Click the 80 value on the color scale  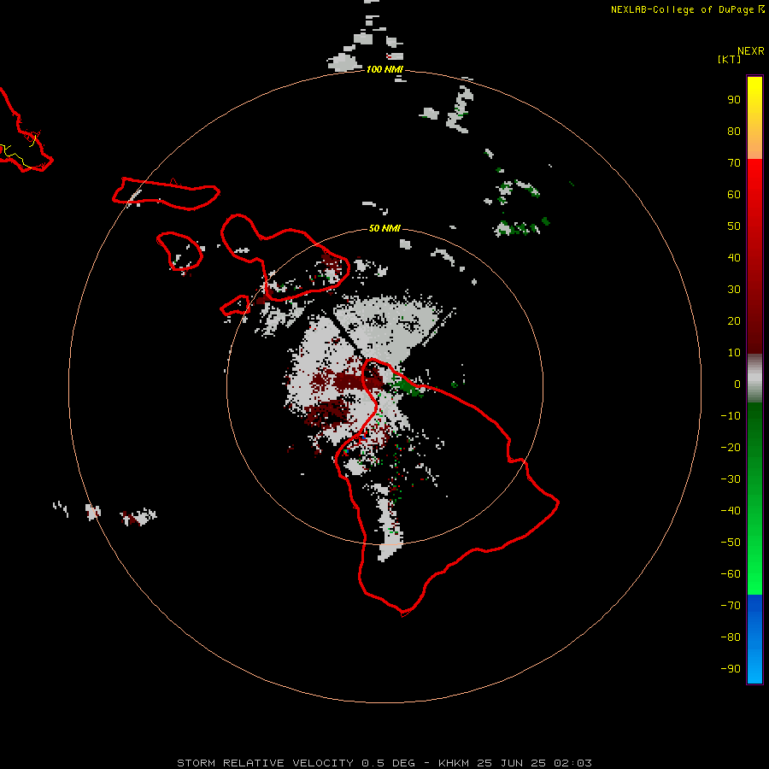click(734, 132)
